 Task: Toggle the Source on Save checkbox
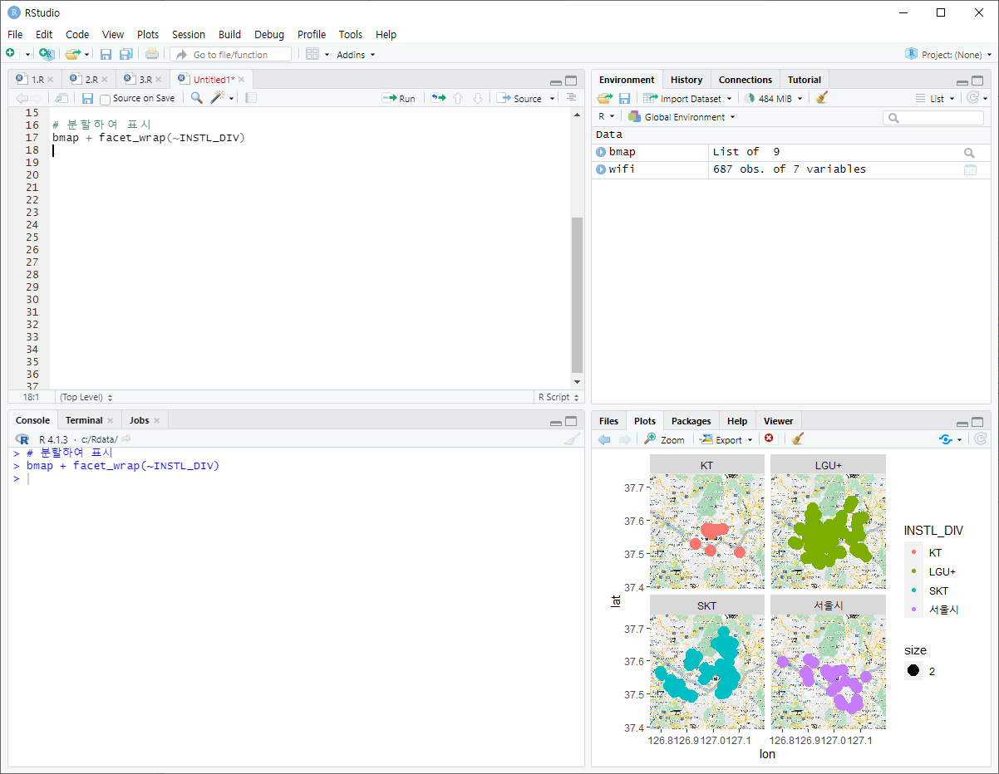click(105, 99)
